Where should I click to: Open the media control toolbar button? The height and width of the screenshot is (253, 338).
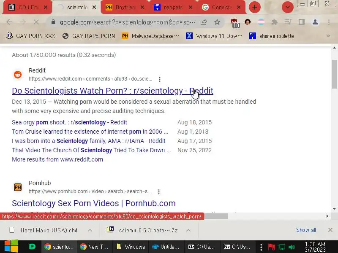288,22
